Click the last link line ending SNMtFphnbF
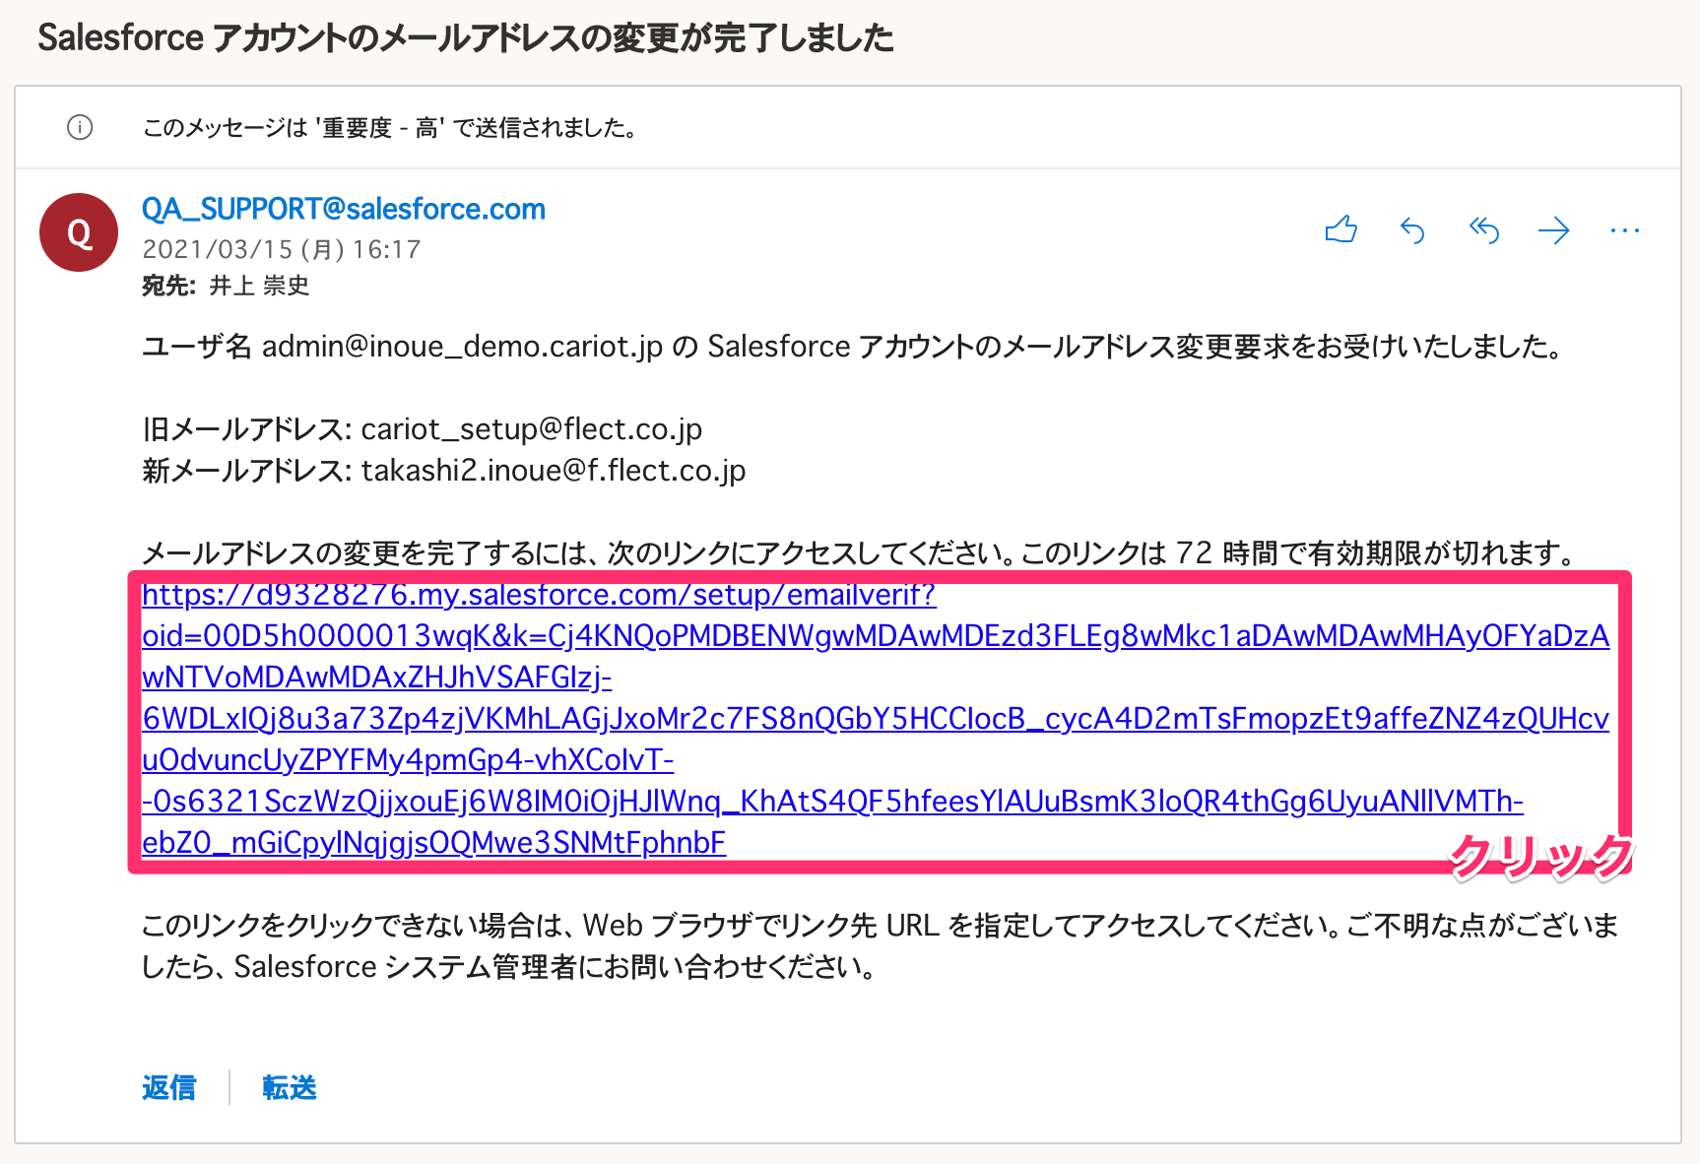 pos(434,843)
